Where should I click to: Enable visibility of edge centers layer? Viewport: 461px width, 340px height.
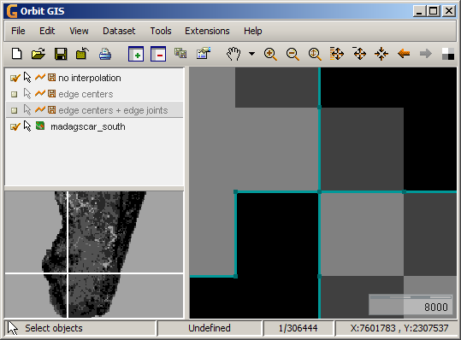point(14,94)
